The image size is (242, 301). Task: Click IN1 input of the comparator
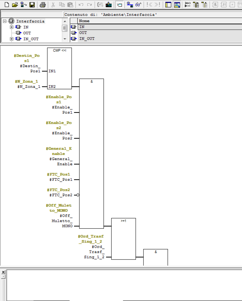point(52,71)
